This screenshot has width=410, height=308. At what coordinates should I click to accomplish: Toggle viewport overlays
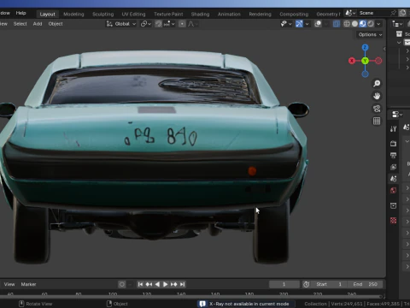318,24
